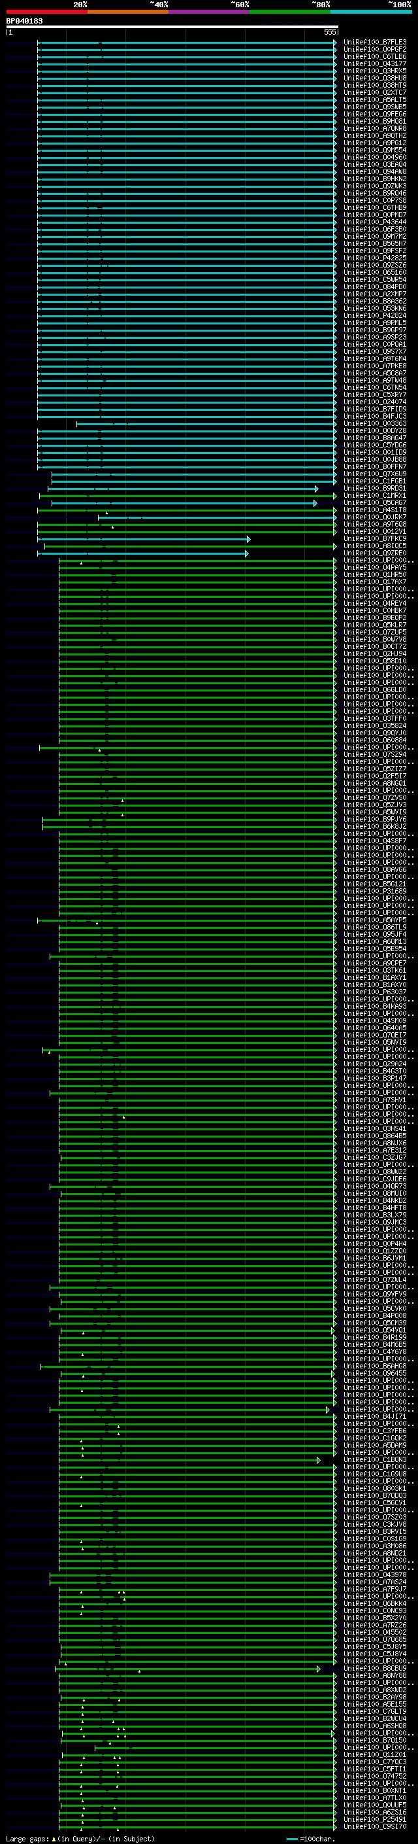
Task: Open hit UniRef100_Q0PGF2
Action: [x=374, y=50]
